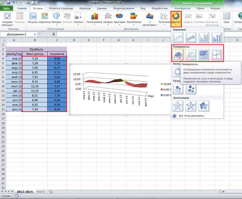This screenshot has width=242, height=199.
Task: Select the 2013-2014 sheet tab
Action: (25, 192)
